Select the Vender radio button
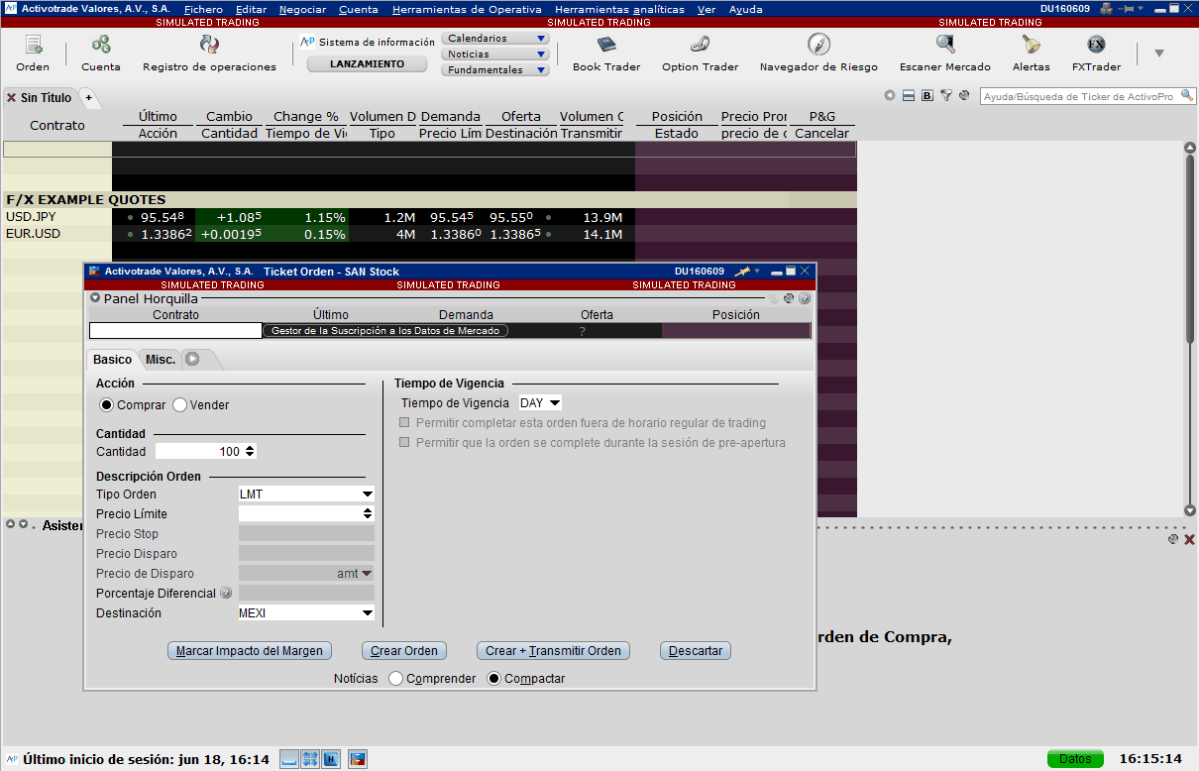This screenshot has height=771, width=1199. tap(179, 405)
